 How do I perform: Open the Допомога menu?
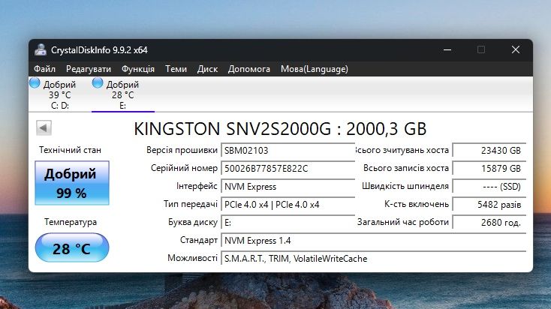[x=249, y=69]
